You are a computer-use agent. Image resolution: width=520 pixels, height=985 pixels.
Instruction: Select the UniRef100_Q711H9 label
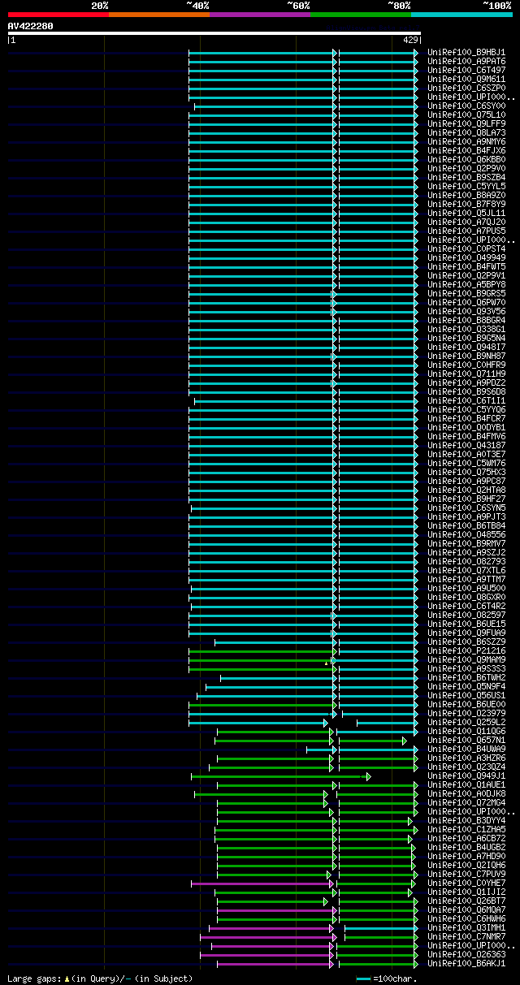coord(466,374)
